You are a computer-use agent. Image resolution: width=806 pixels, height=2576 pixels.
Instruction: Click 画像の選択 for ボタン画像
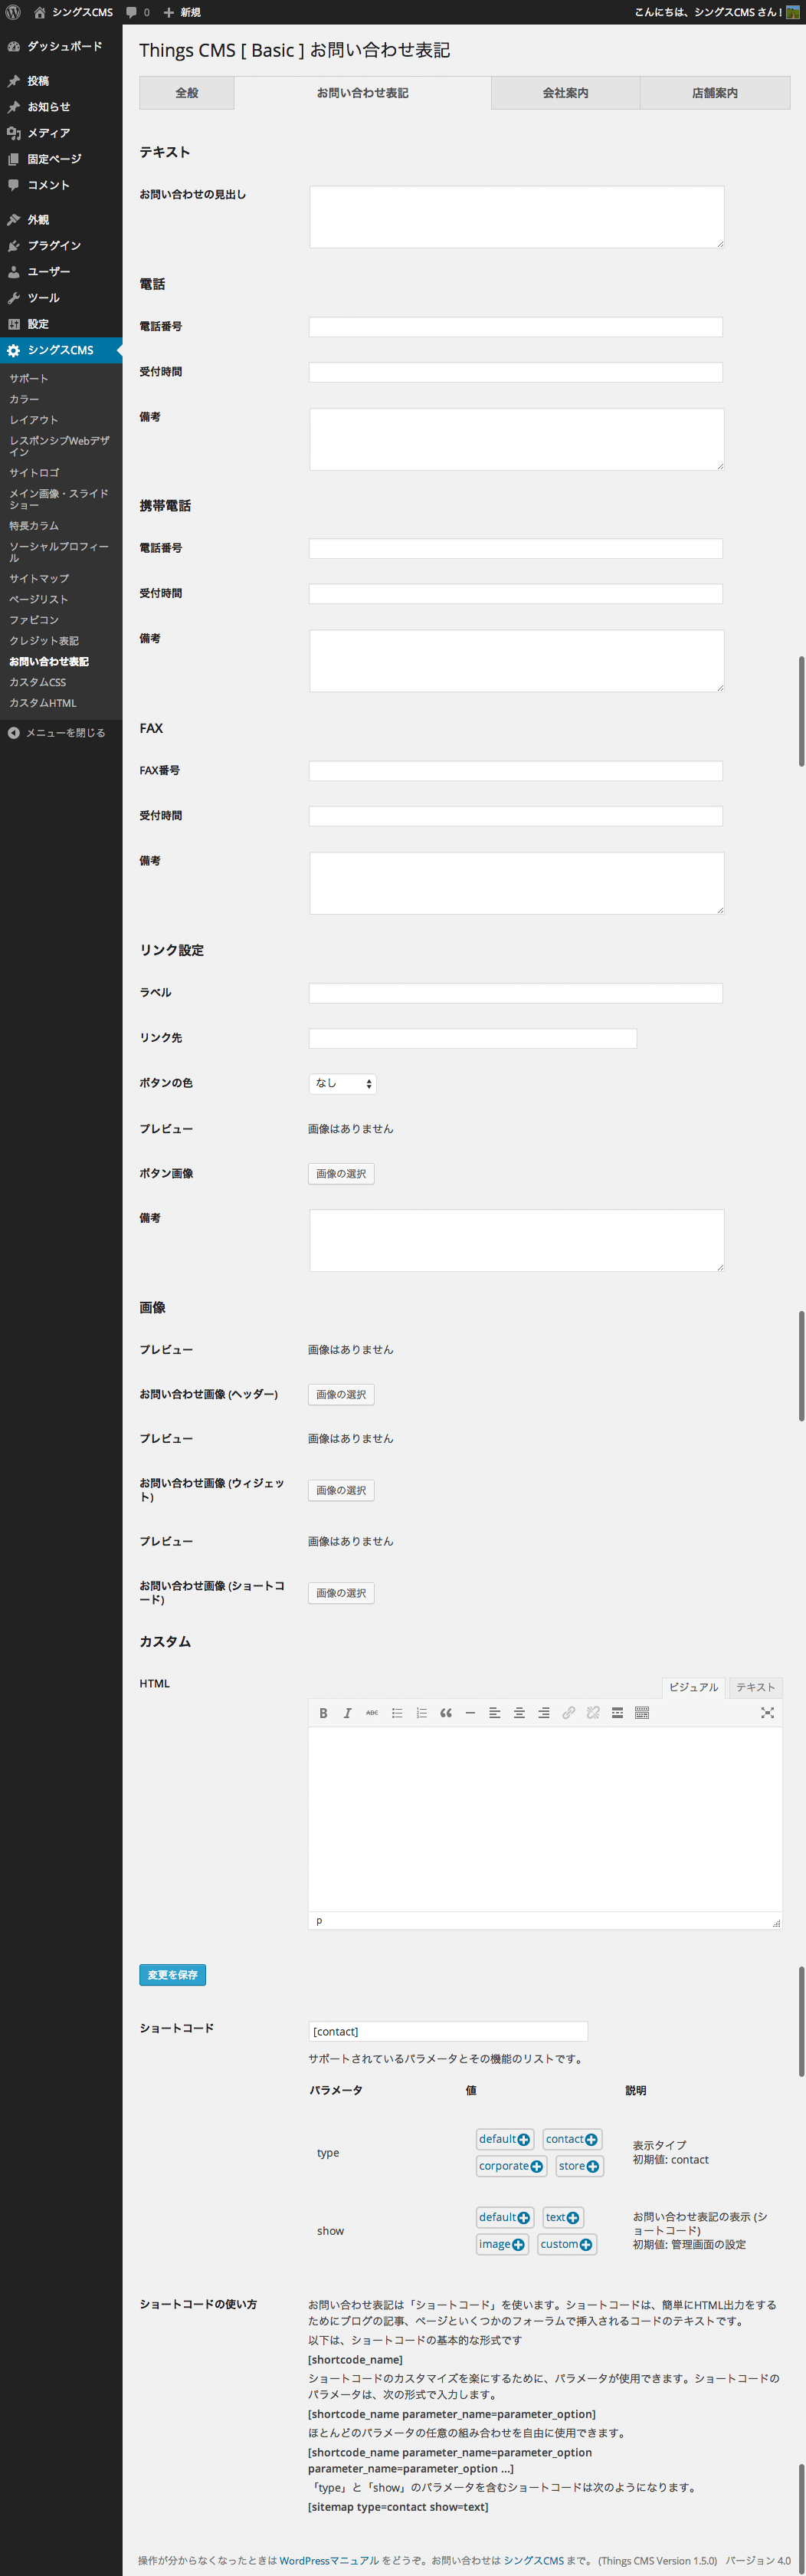click(342, 1174)
